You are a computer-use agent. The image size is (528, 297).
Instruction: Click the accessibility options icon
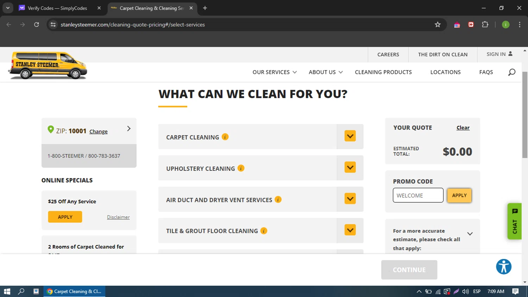click(x=503, y=267)
